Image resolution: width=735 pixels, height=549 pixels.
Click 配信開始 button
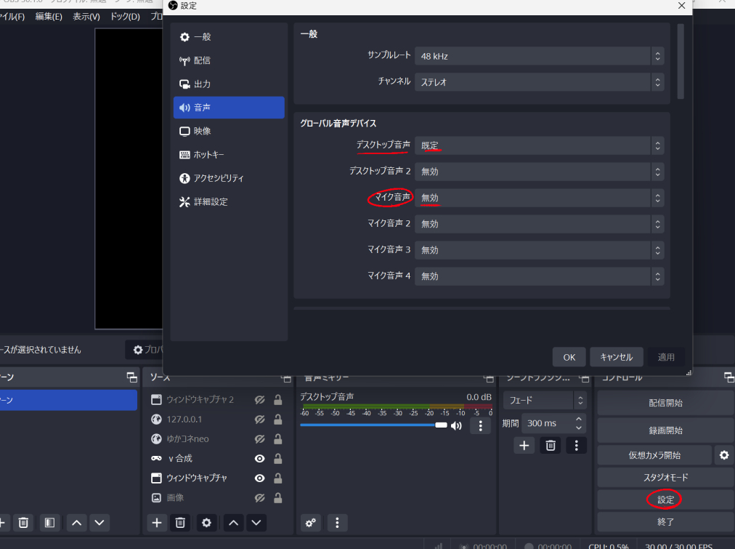tap(665, 403)
